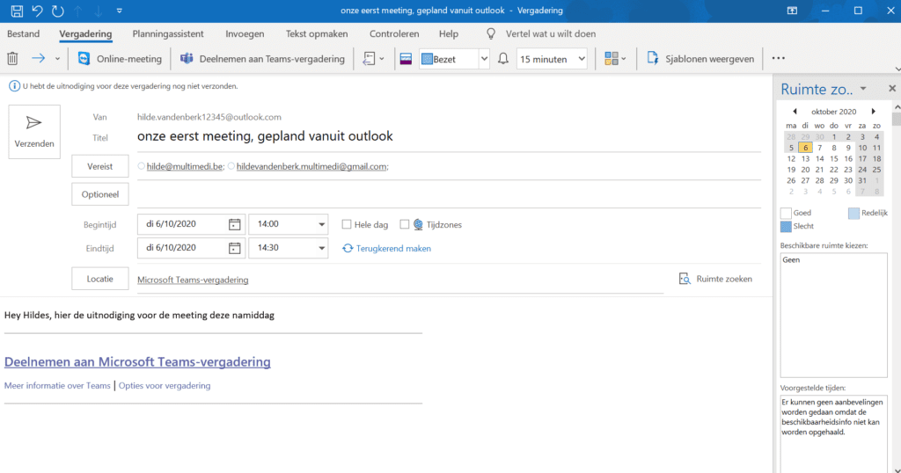901x473 pixels.
Task: Click the ribbon display options icon
Action: 792,11
